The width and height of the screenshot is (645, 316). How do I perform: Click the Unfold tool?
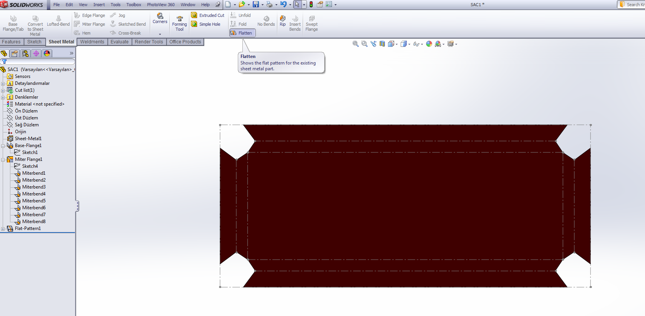coord(240,15)
